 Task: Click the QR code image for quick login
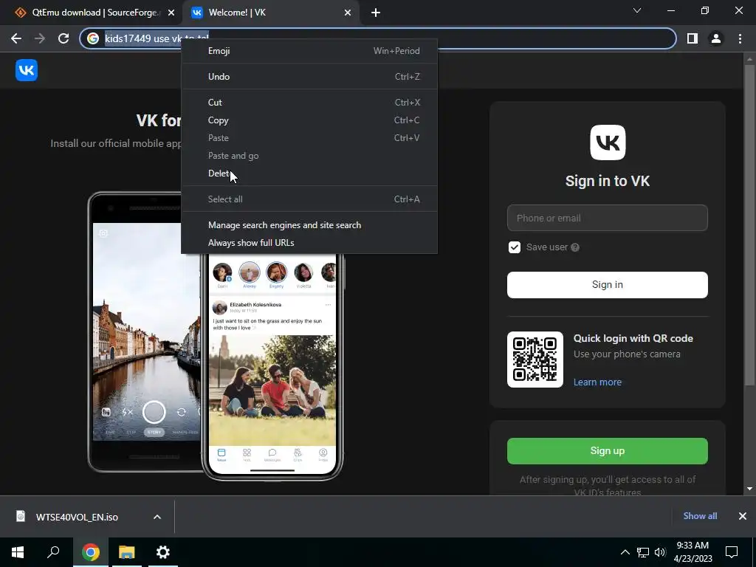pos(535,360)
